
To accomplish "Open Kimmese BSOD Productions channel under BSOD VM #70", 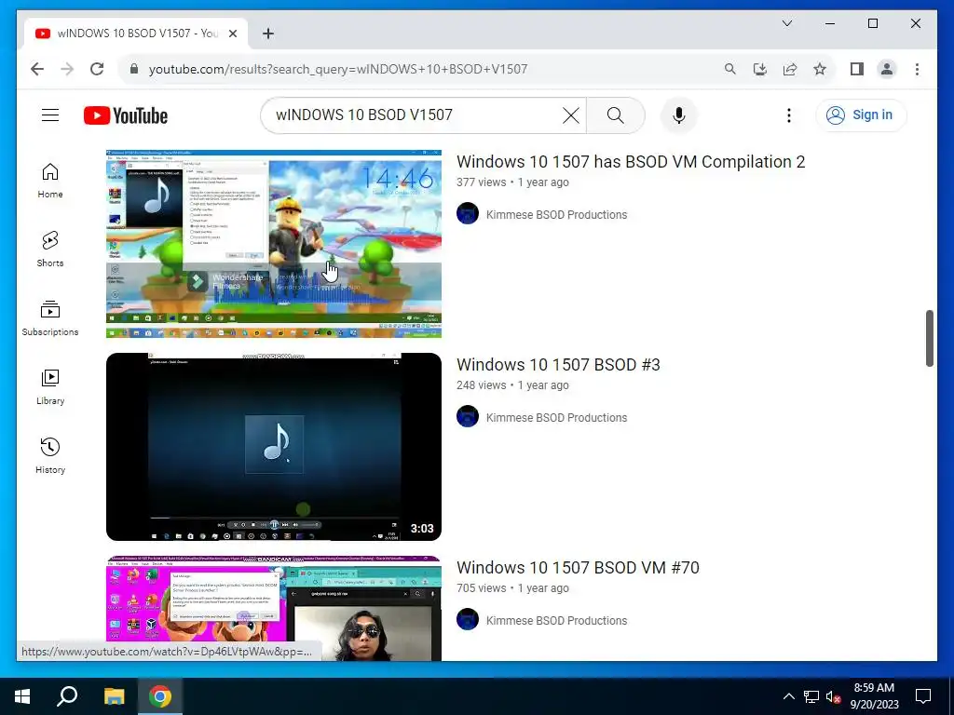I will click(x=556, y=621).
